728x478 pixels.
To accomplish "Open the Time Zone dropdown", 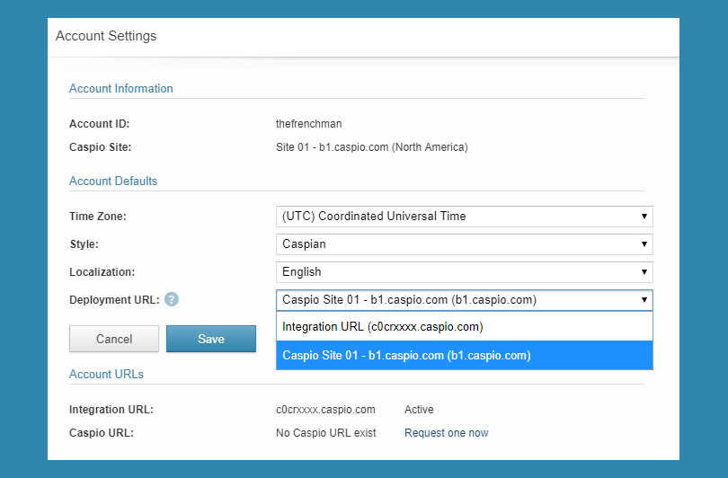I will pos(465,217).
